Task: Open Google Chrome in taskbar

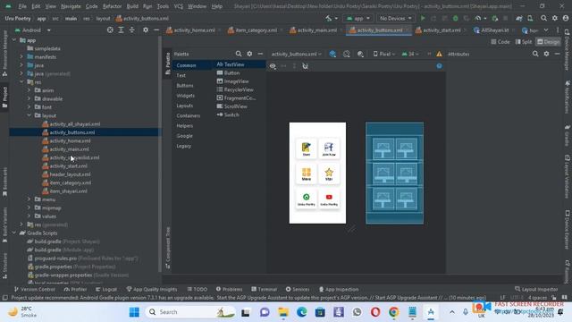Action: (393, 312)
